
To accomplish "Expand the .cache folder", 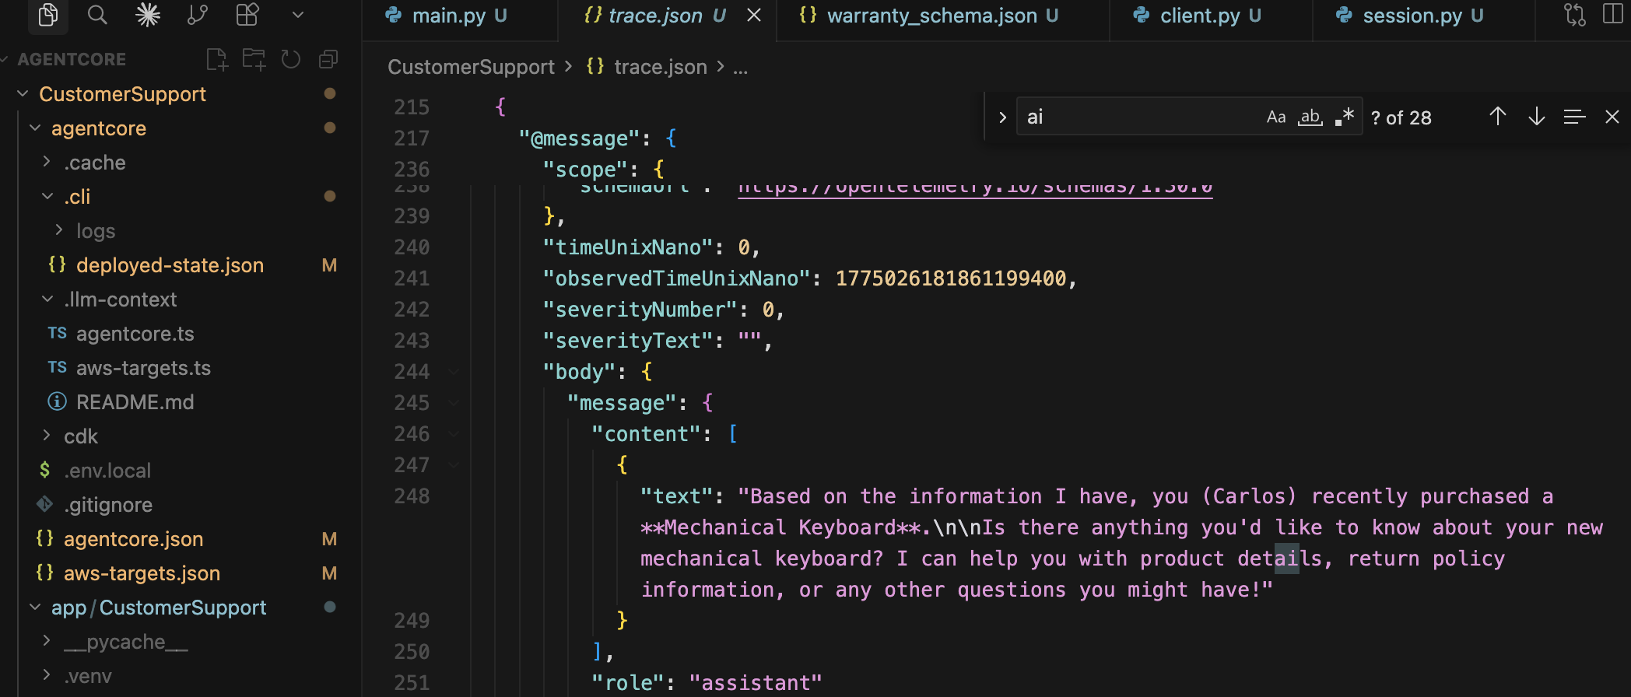I will pos(94,163).
